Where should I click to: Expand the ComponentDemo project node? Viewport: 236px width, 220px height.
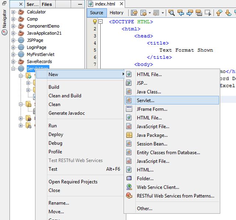[x=13, y=26]
